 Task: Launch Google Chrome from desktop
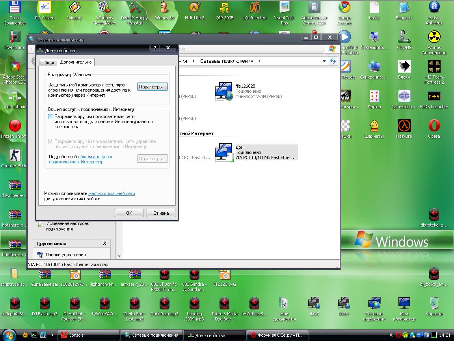344,8
